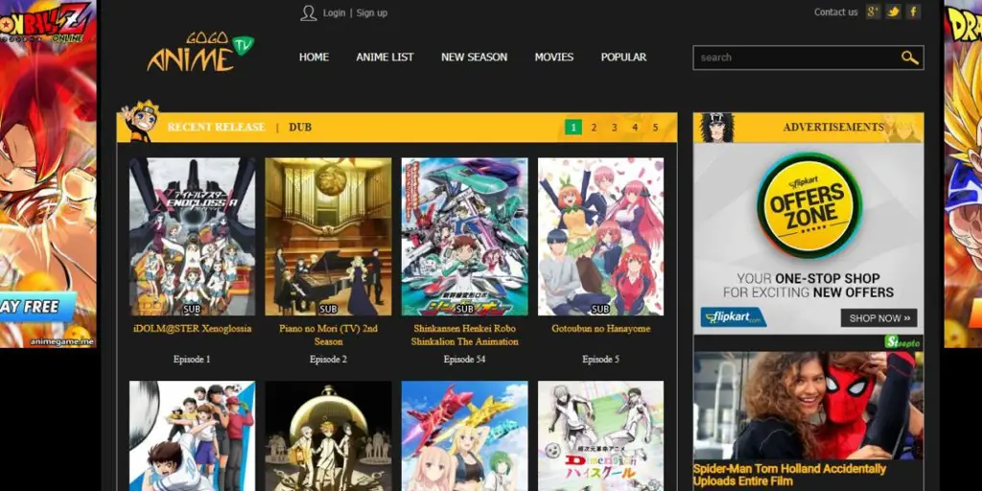
Task: Click the user profile icon beside Login
Action: click(x=308, y=12)
